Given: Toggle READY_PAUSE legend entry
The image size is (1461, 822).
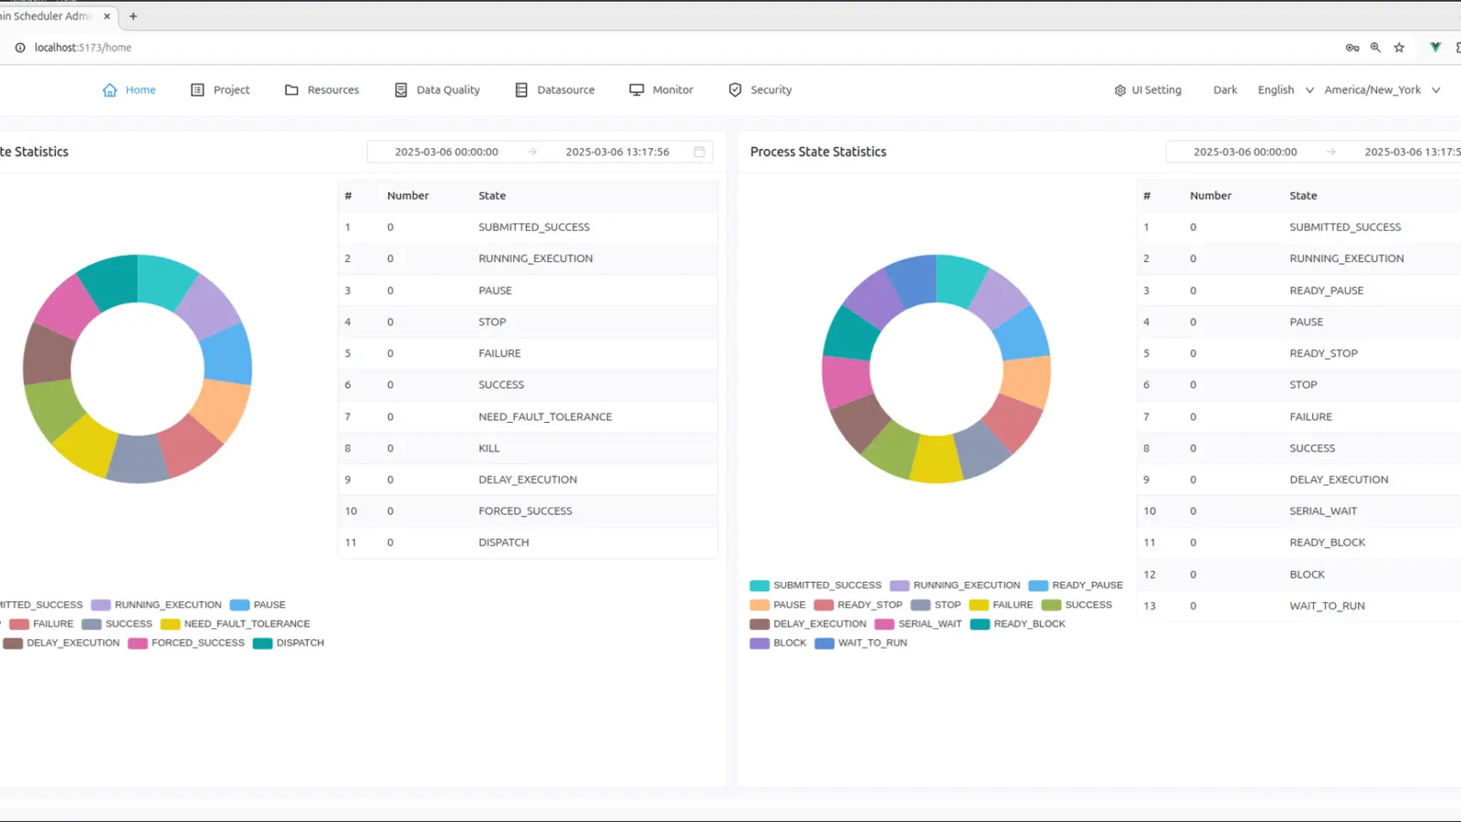Looking at the screenshot, I should (1076, 585).
